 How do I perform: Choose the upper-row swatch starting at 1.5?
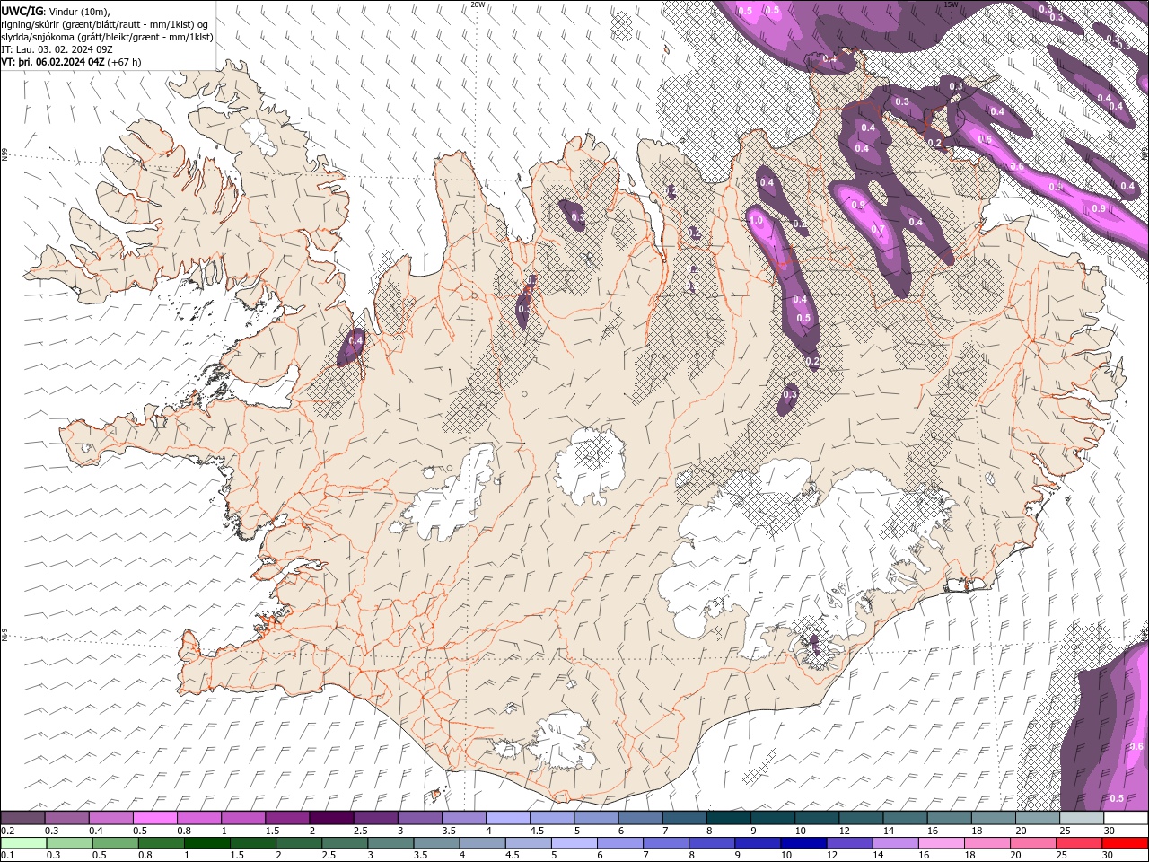point(287,818)
